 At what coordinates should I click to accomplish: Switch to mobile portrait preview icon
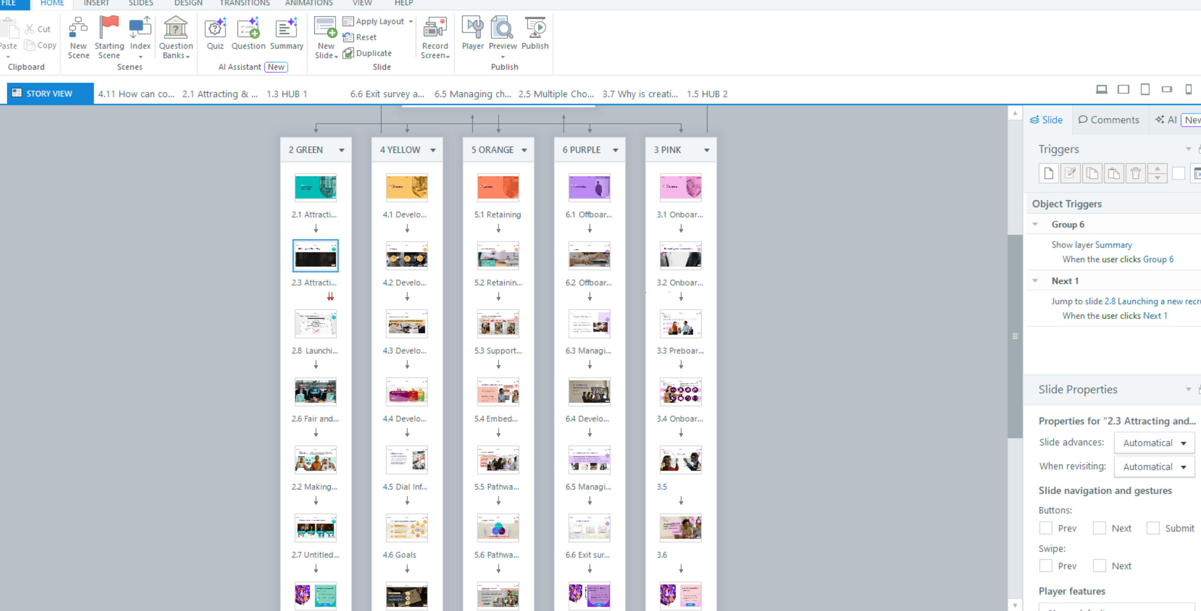(x=1188, y=89)
